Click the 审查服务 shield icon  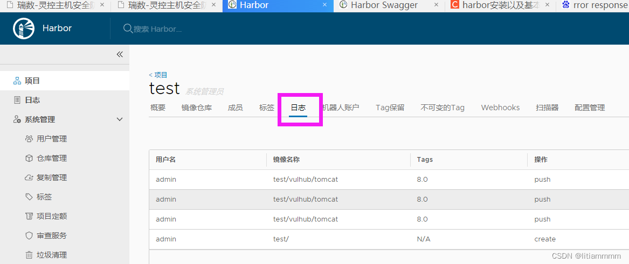tap(29, 236)
